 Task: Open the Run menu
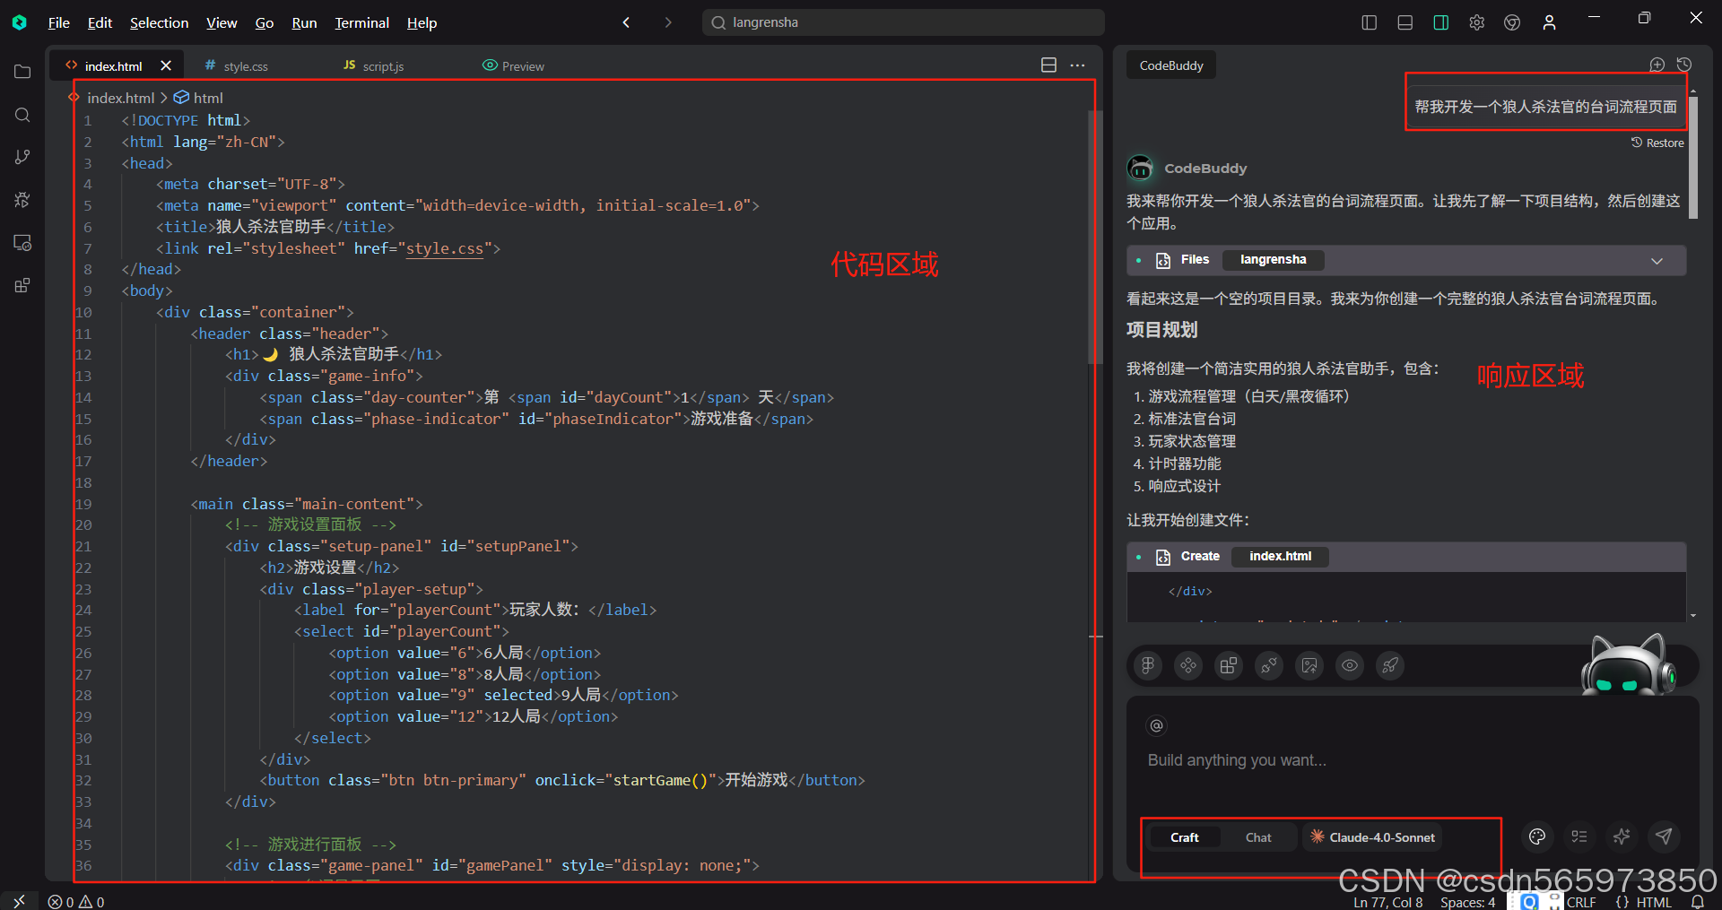point(304,22)
